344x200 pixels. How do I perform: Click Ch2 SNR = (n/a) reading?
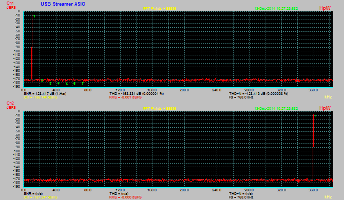pyautogui.click(x=33, y=193)
